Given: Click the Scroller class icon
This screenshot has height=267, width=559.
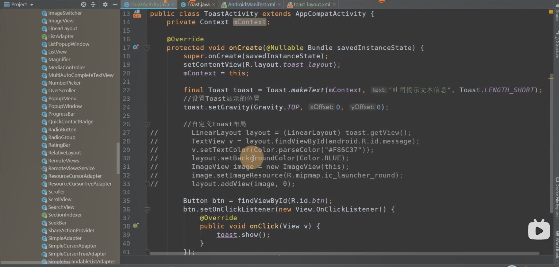Looking at the screenshot, I should 44,192.
